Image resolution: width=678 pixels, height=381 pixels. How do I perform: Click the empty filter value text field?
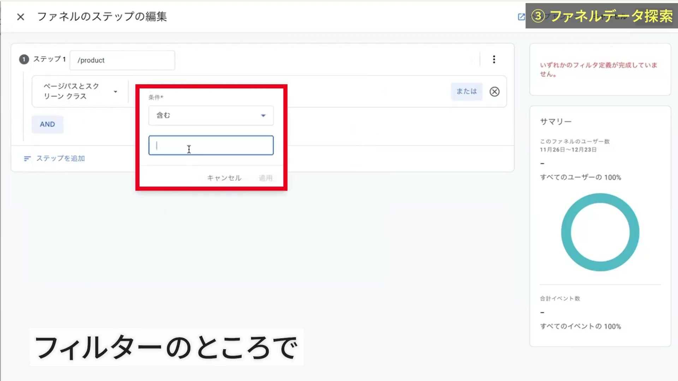click(211, 145)
